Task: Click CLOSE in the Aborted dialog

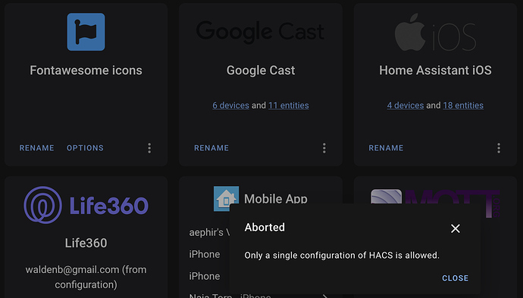Action: [456, 278]
